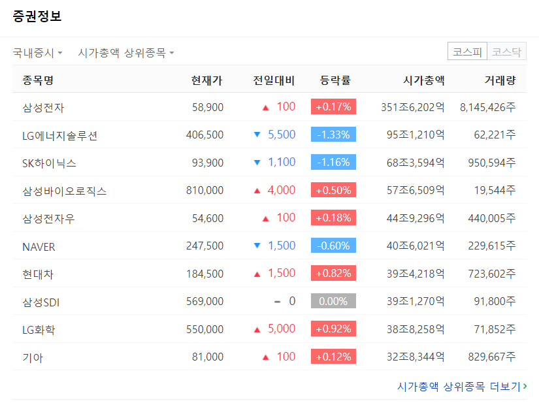Image resolution: width=539 pixels, height=403 pixels.
Task: Click the +0.18% badge
Action: click(333, 218)
